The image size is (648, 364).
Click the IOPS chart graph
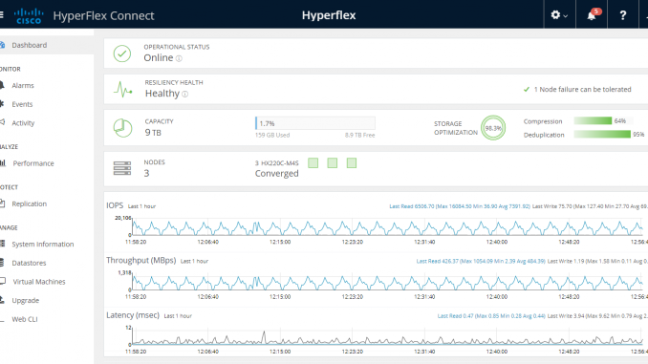pos(388,226)
